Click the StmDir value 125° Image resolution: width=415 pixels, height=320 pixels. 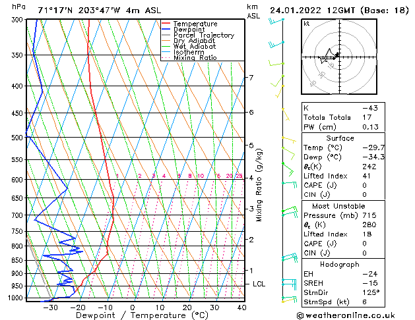[371, 293]
